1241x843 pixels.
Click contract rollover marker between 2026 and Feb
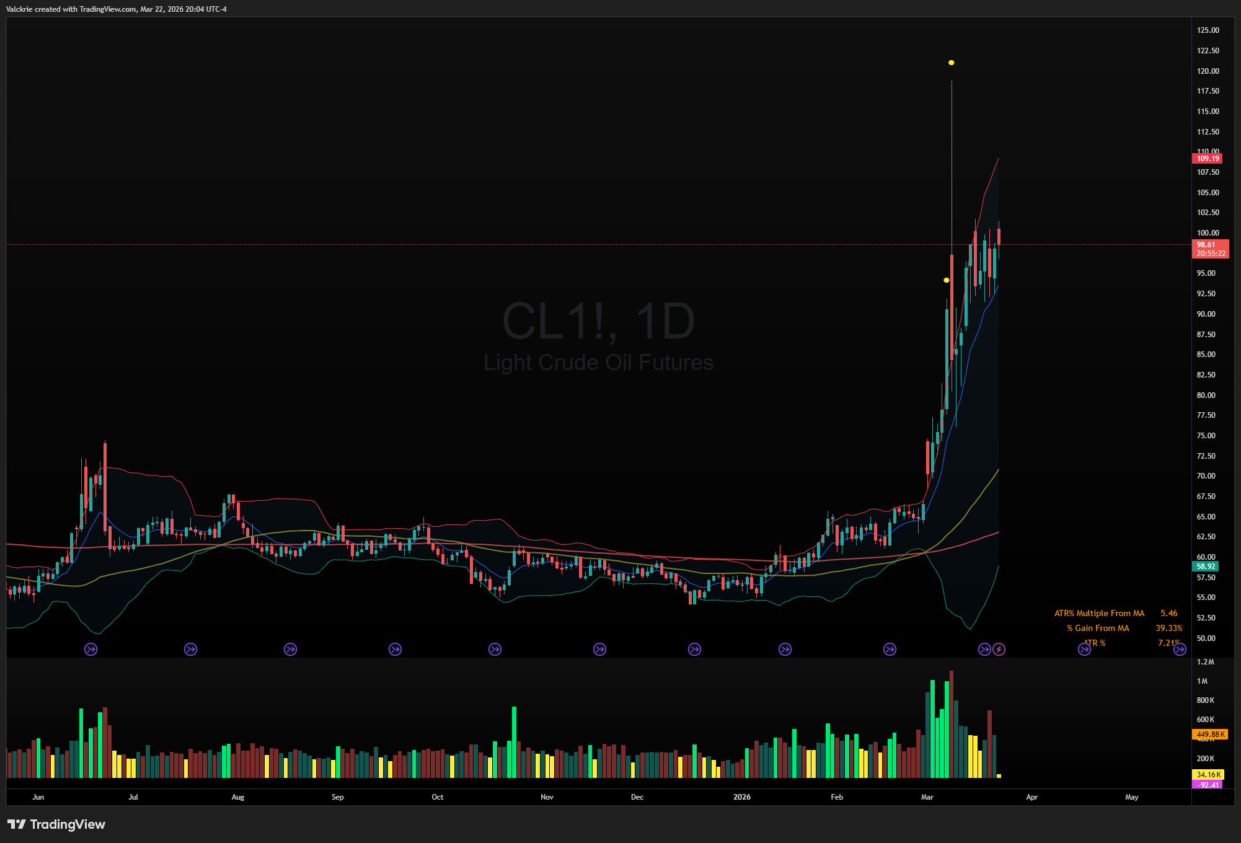[x=785, y=649]
